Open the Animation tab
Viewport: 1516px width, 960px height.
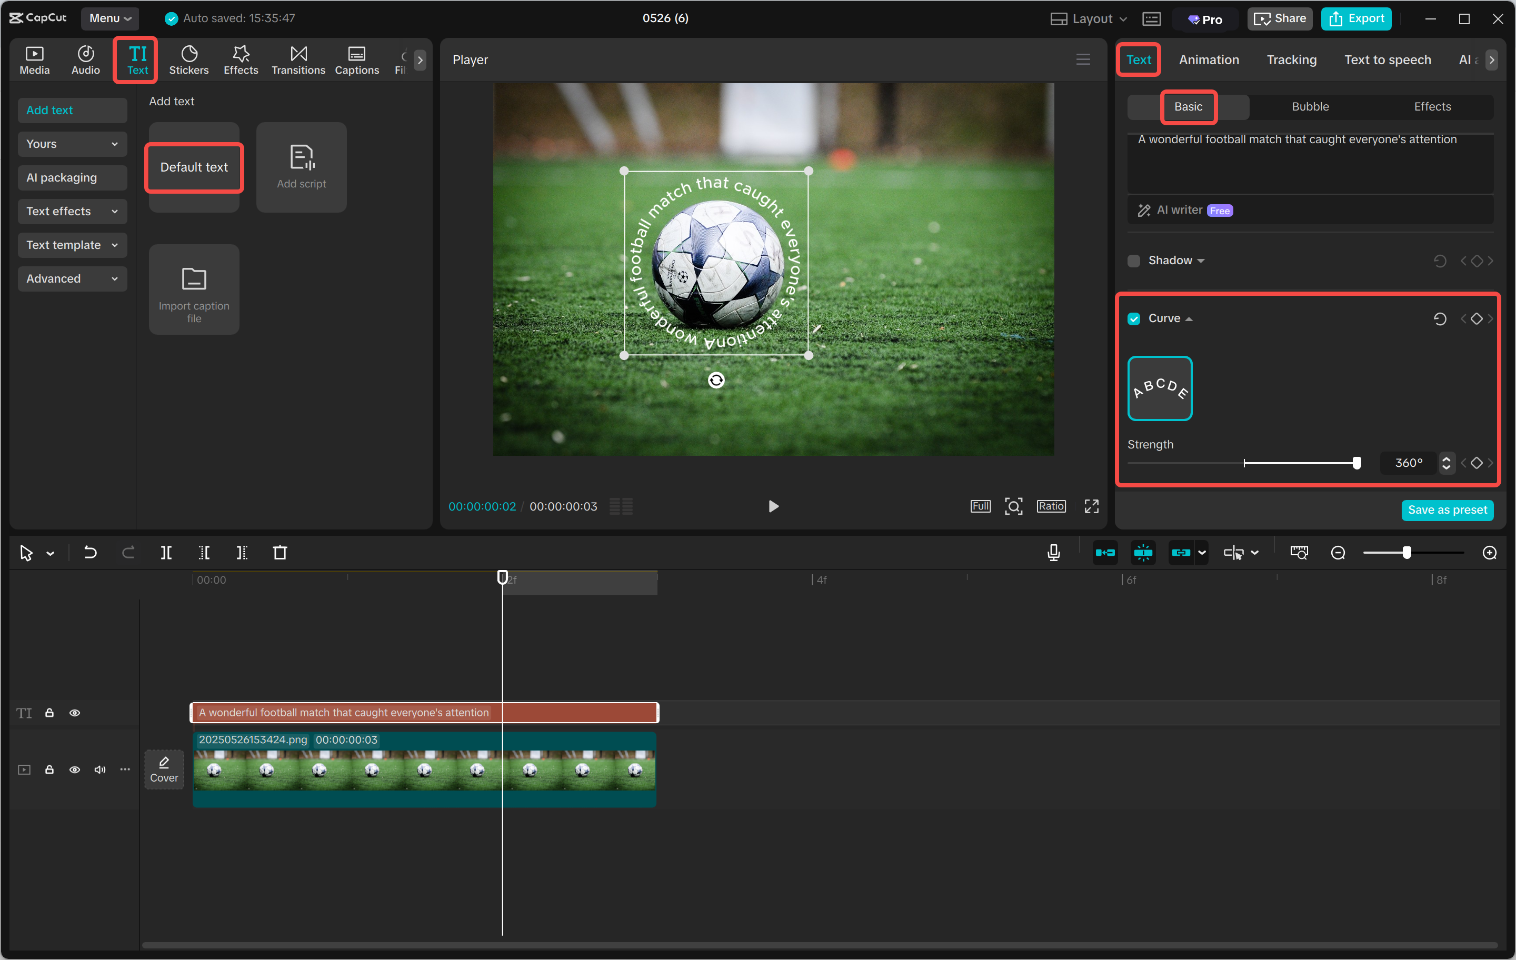1208,59
